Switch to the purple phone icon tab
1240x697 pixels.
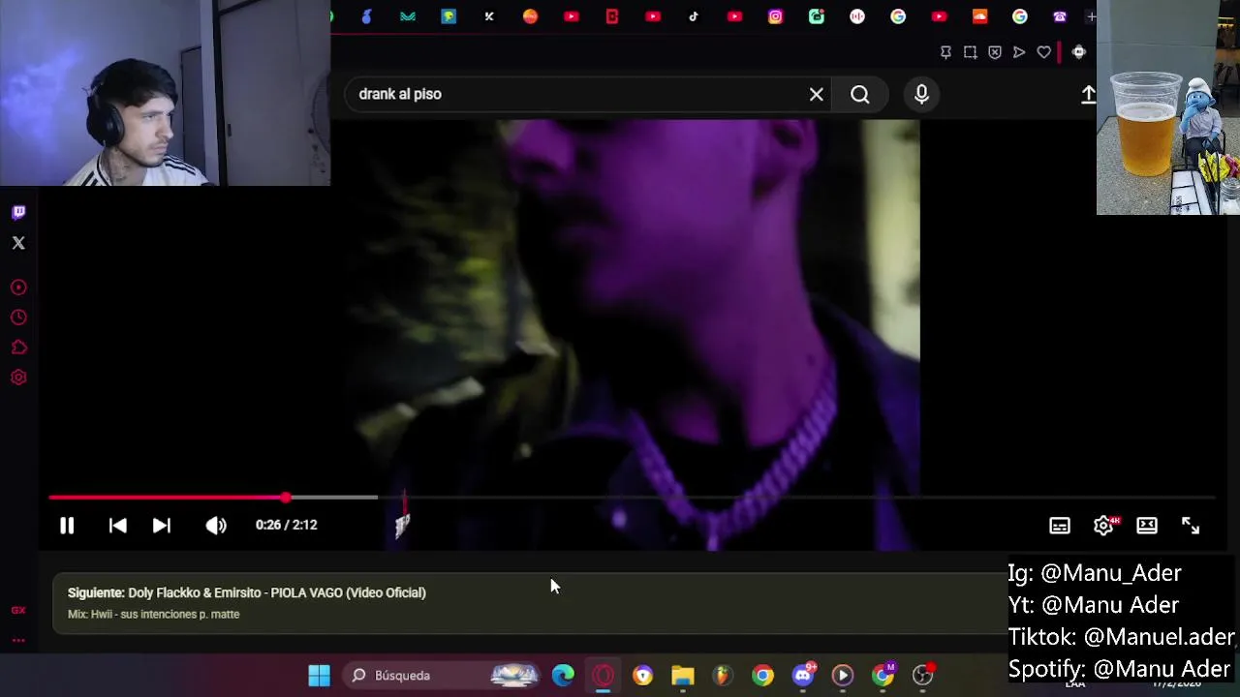[x=1060, y=16]
